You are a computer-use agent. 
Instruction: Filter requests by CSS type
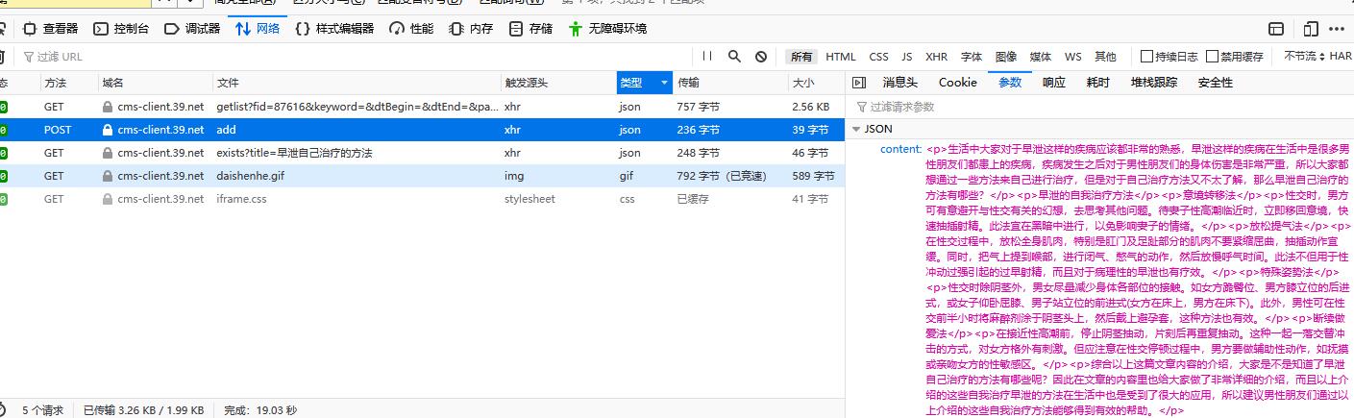pos(878,57)
